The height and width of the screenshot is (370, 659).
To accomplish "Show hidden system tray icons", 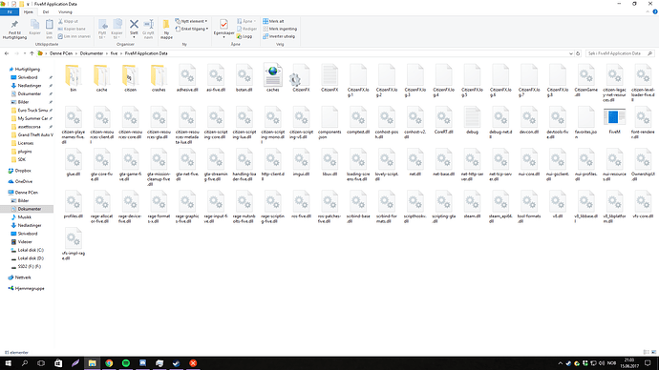I will click(x=561, y=363).
